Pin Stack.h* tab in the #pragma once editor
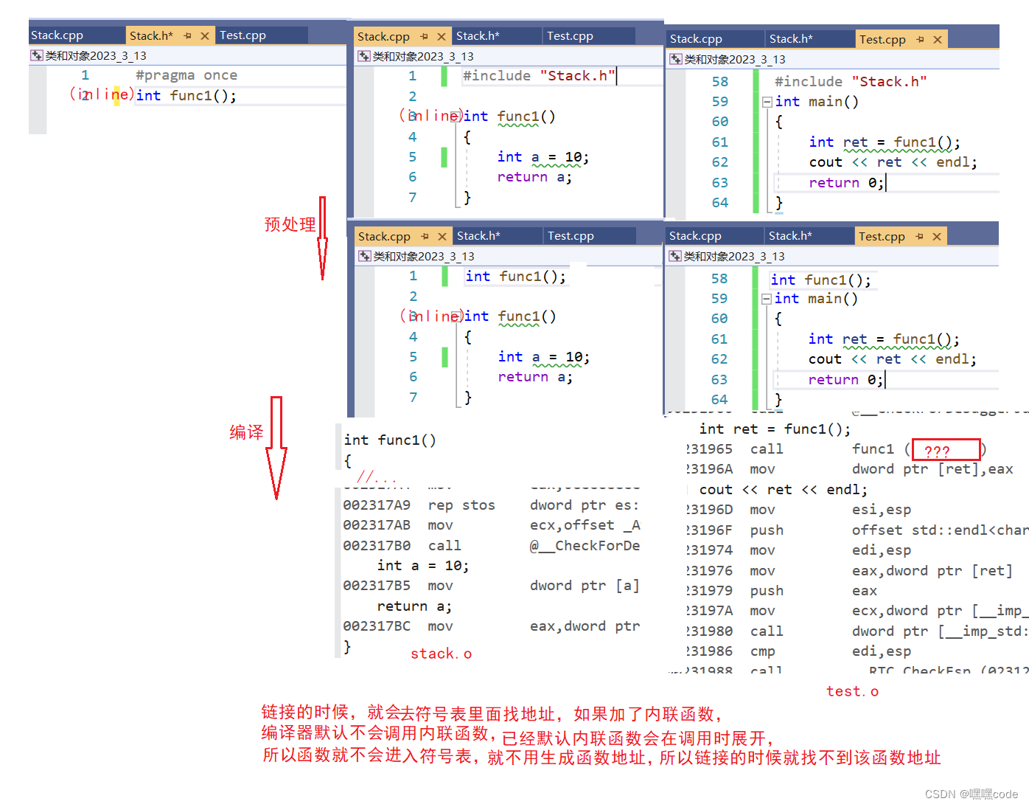 [188, 35]
